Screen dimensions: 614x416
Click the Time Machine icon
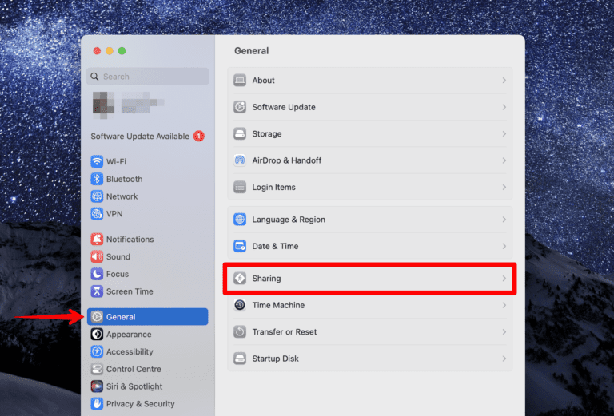(240, 305)
